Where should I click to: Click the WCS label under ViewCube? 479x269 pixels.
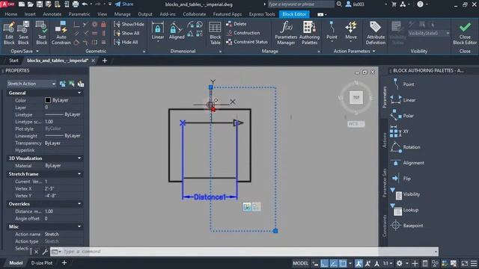tap(356, 124)
